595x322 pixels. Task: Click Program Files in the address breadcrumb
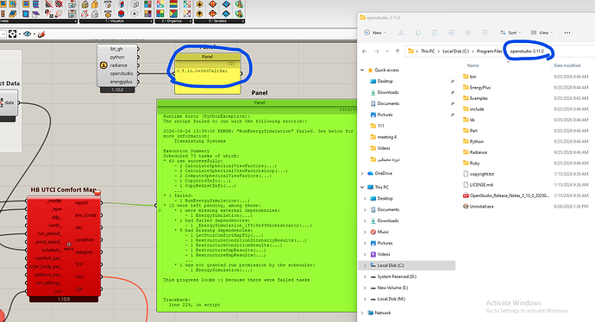pyautogui.click(x=489, y=51)
